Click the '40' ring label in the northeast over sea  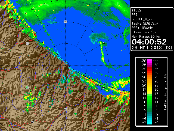103,44
